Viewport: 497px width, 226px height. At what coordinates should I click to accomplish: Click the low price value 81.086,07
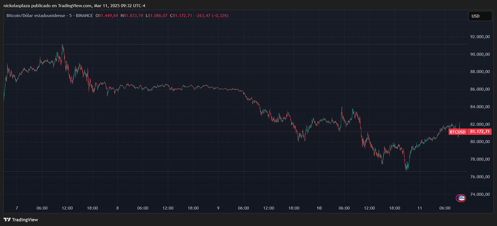(x=158, y=16)
